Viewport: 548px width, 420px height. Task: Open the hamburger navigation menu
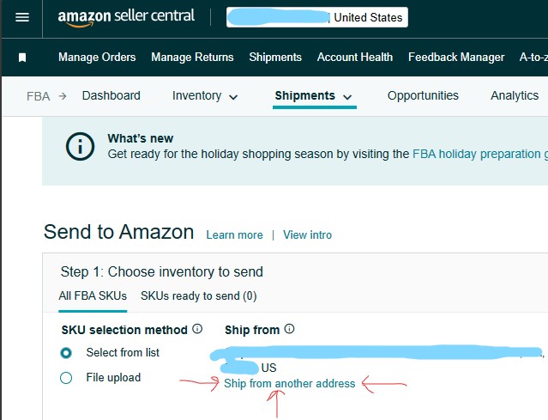[22, 17]
